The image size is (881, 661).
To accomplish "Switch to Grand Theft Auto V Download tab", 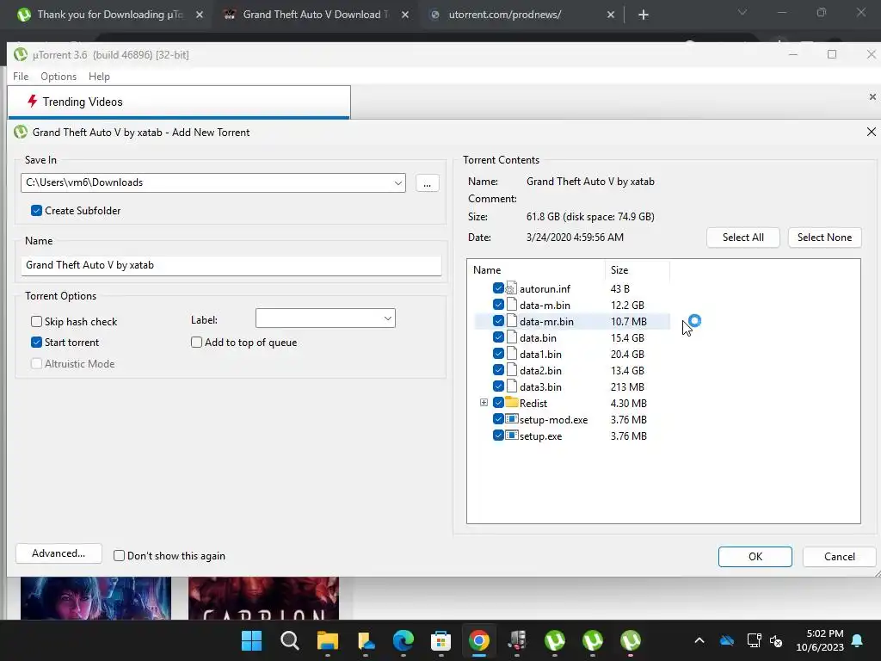I will [x=315, y=15].
